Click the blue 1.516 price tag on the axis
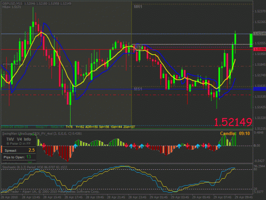The image size is (266, 200). (x=260, y=89)
